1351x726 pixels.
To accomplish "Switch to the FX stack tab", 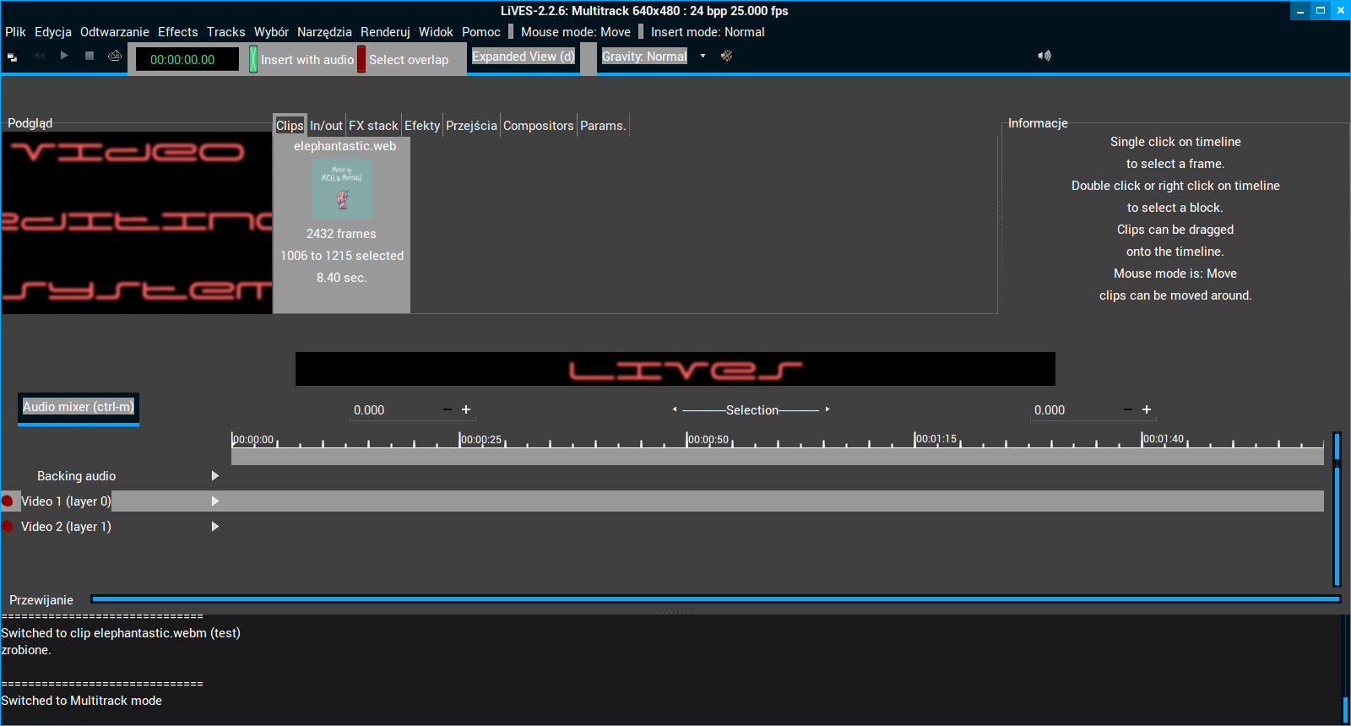I will 373,125.
